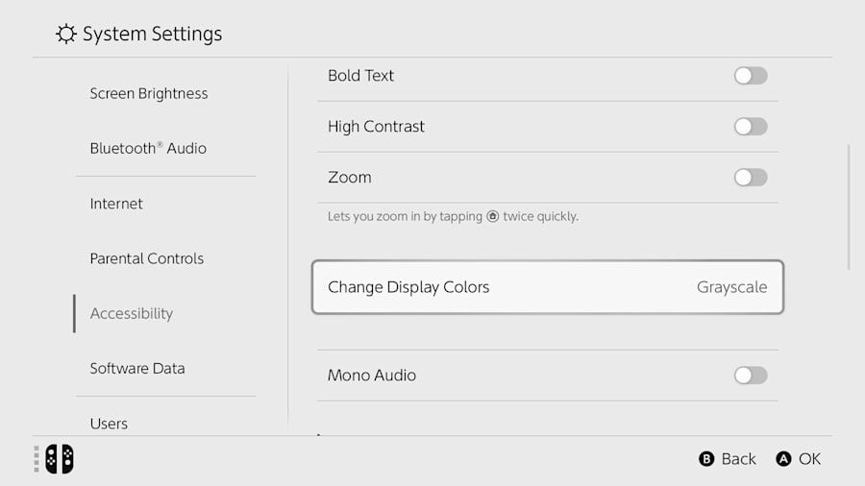Open Software Data settings
865x486 pixels.
tap(137, 368)
